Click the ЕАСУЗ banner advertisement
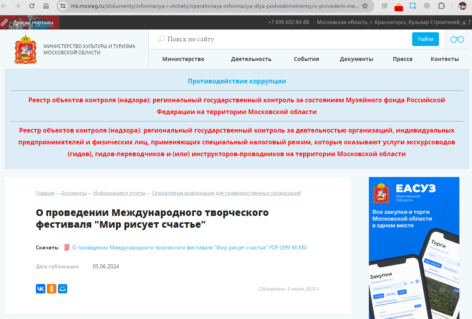The image size is (472, 319). [x=414, y=248]
